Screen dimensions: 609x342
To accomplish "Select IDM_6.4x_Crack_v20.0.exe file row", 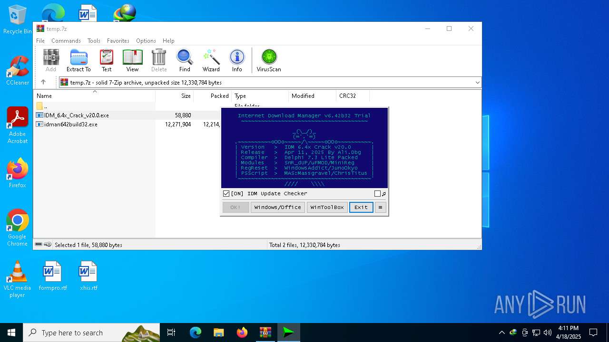I will [x=127, y=115].
